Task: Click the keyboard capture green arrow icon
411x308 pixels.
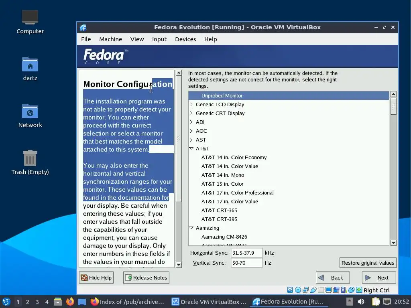Action: coord(359,290)
